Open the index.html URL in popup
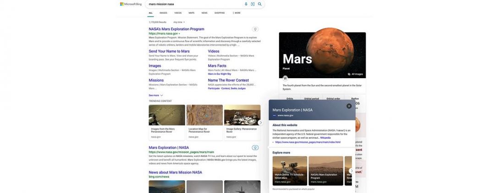Image resolution: width=495 pixels, height=193 pixels. [308, 142]
